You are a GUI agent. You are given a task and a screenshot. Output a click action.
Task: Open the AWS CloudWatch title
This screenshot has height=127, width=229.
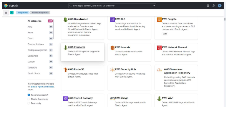pos(78,19)
